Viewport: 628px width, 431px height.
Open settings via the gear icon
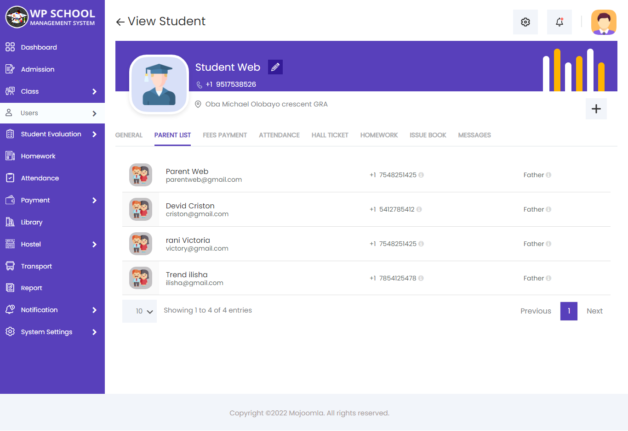525,22
